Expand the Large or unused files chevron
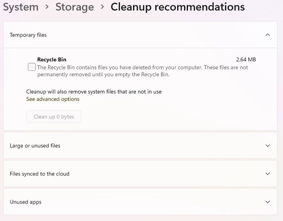 tap(268, 146)
